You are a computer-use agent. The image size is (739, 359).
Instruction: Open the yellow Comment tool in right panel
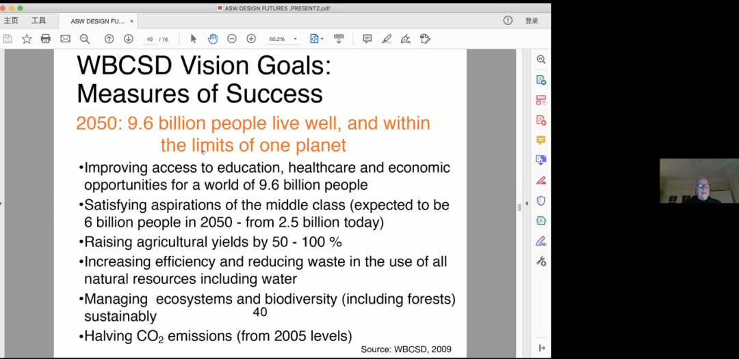tap(541, 140)
